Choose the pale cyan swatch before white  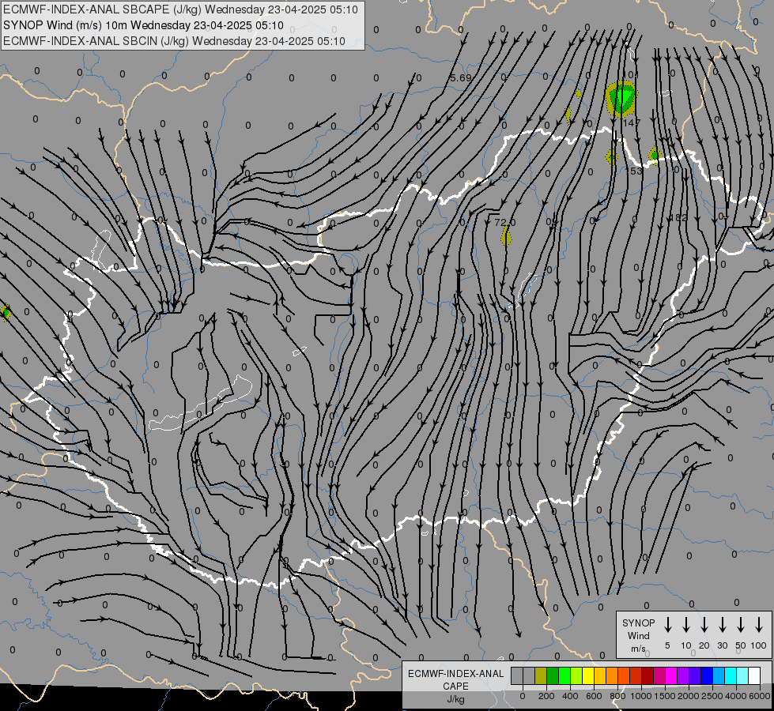pyautogui.click(x=742, y=675)
